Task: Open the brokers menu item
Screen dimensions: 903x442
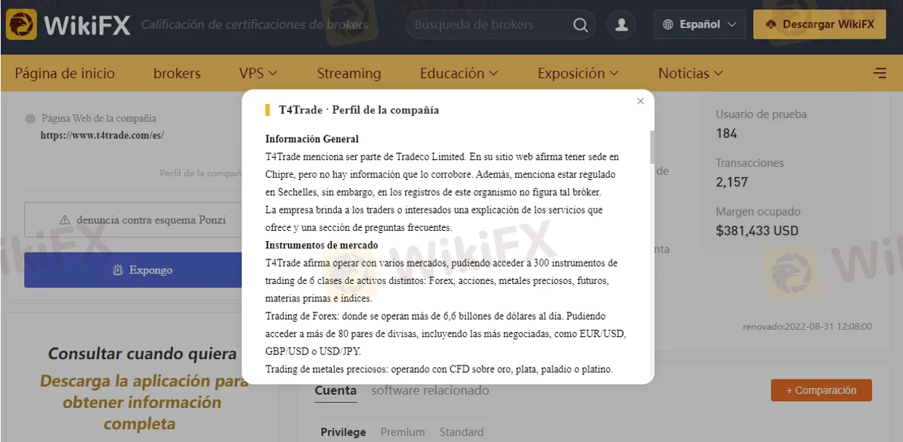Action: [177, 73]
